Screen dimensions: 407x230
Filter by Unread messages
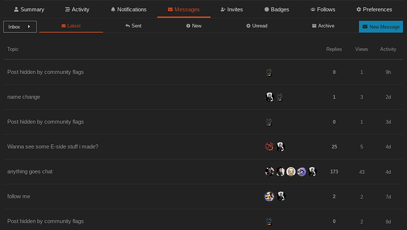(257, 26)
